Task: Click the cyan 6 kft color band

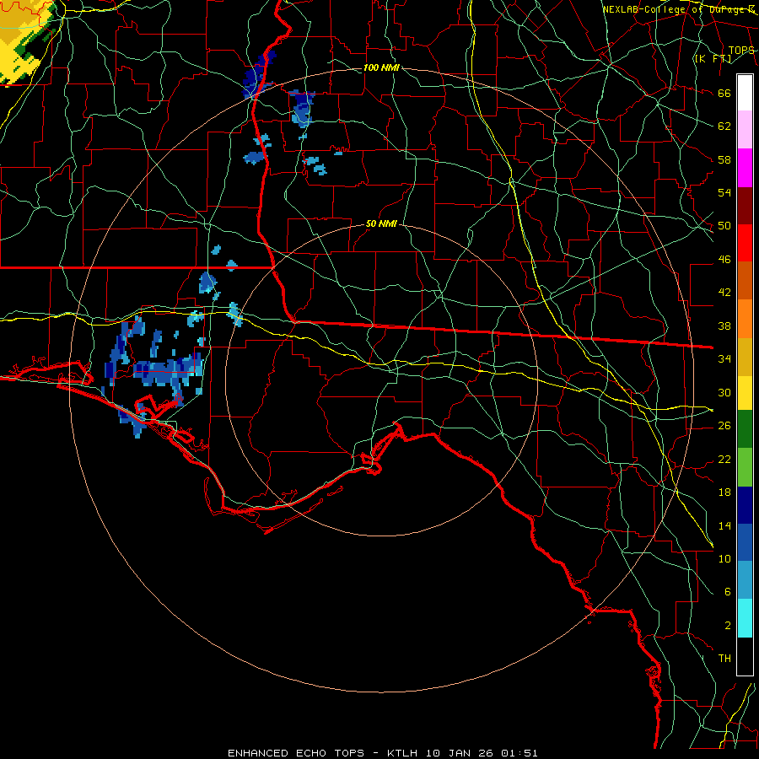Action: click(745, 619)
